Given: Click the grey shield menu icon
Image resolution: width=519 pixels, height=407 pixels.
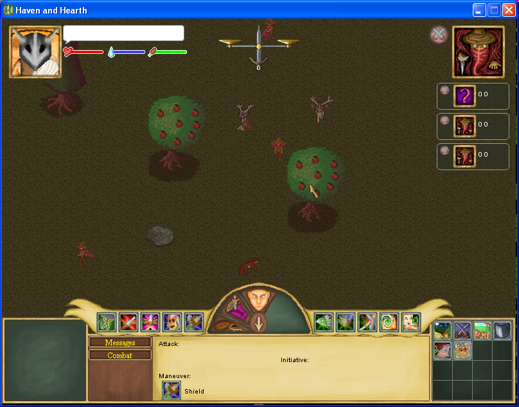Looking at the screenshot, I should [x=502, y=331].
